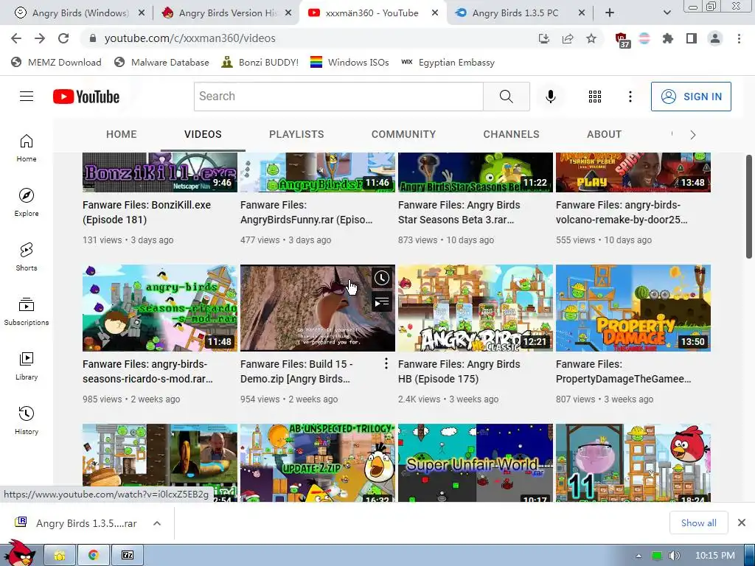The image size is (755, 566).
Task: Open the Chrome profile avatar
Action: (x=715, y=38)
